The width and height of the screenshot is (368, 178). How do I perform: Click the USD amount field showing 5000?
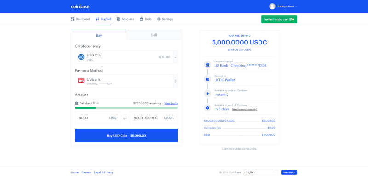98,118
